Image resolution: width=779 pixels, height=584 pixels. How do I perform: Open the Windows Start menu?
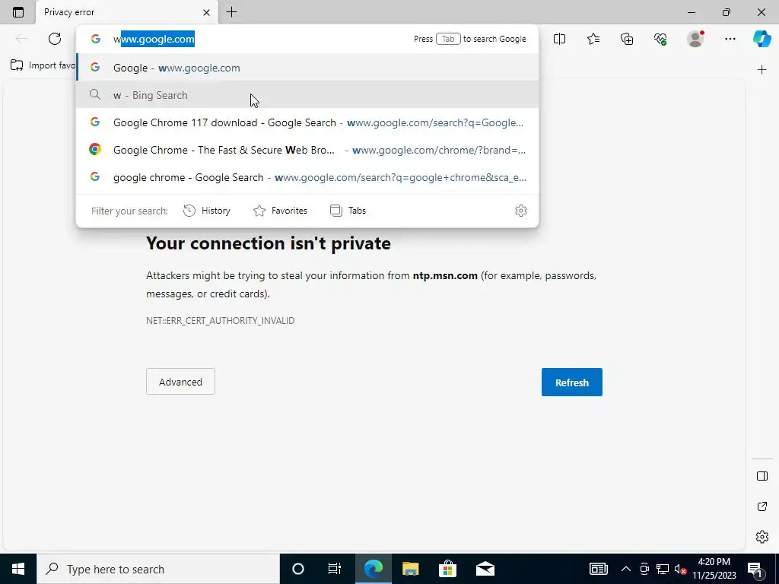coord(18,569)
